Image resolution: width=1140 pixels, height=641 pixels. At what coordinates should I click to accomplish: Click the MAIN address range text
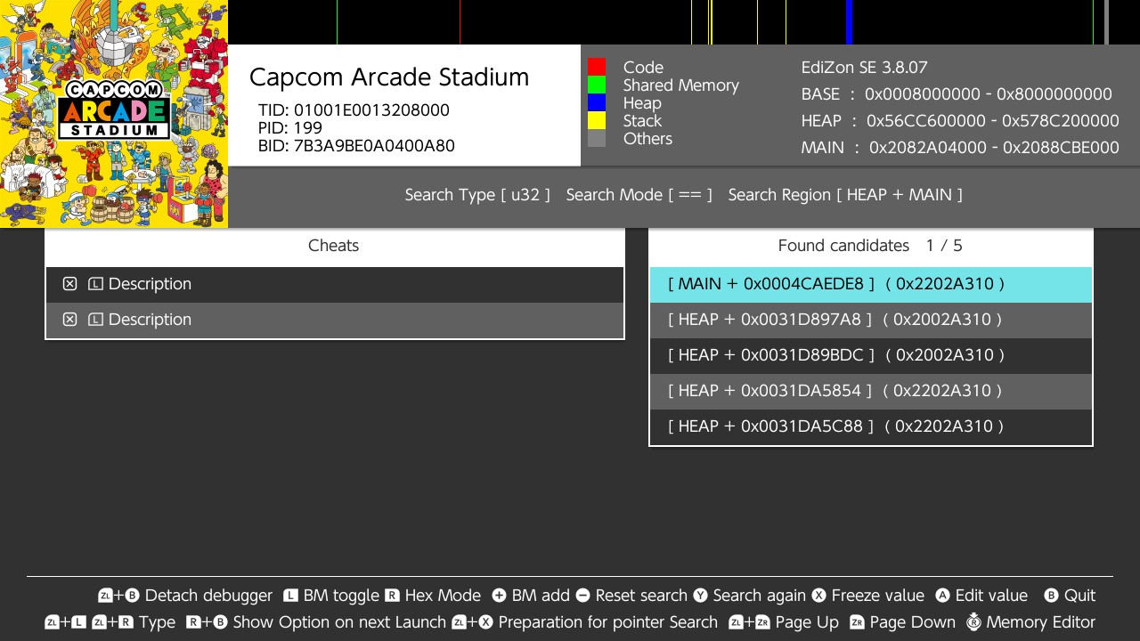(960, 148)
